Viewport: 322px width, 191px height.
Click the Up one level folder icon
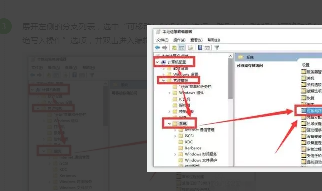click(x=174, y=48)
